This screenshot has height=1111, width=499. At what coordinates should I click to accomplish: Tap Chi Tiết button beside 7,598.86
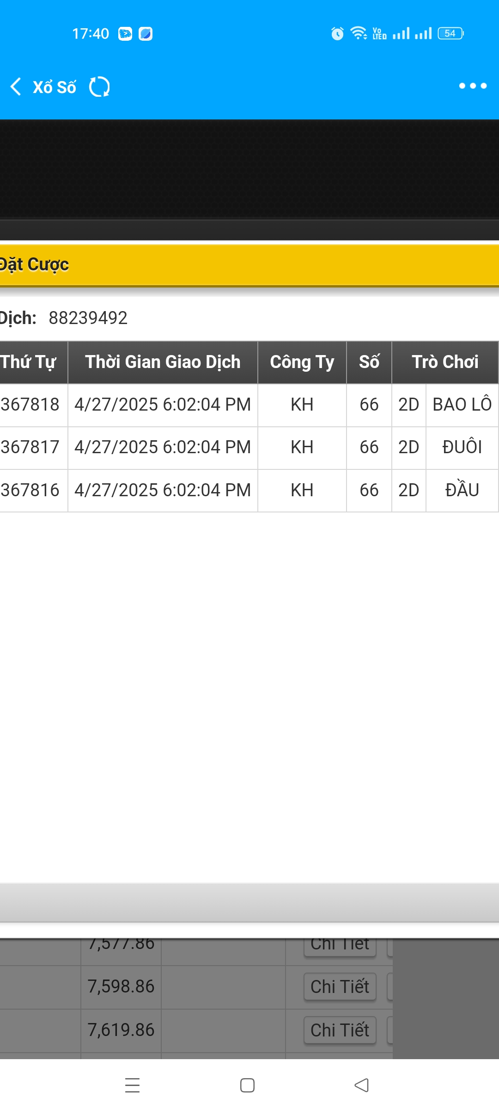point(340,987)
